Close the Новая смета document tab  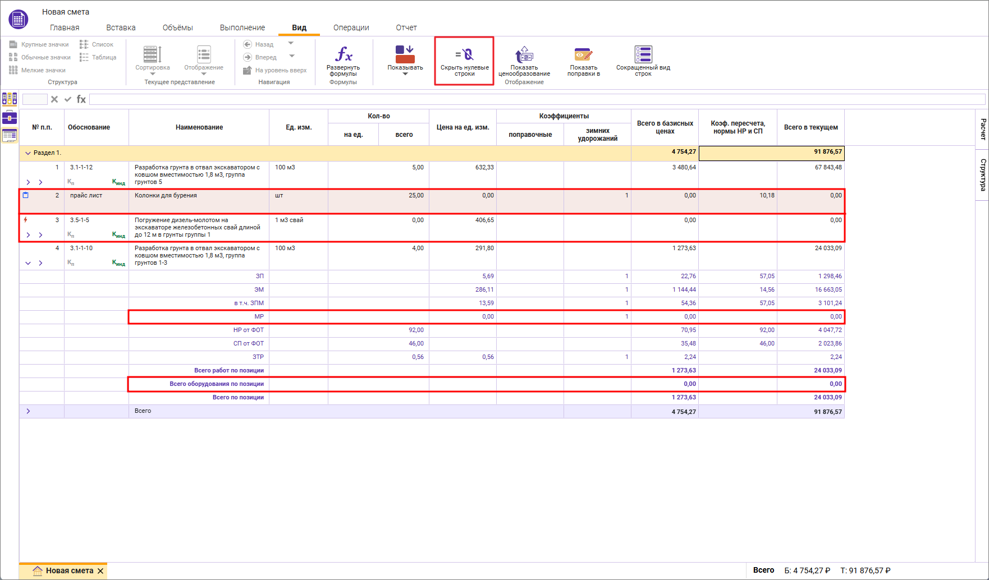[x=100, y=571]
